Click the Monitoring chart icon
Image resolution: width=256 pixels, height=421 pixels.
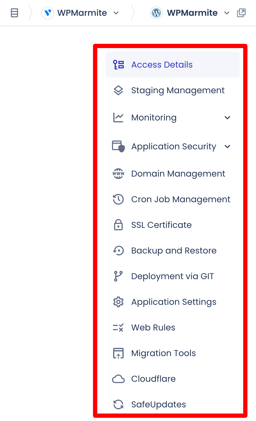pos(118,118)
